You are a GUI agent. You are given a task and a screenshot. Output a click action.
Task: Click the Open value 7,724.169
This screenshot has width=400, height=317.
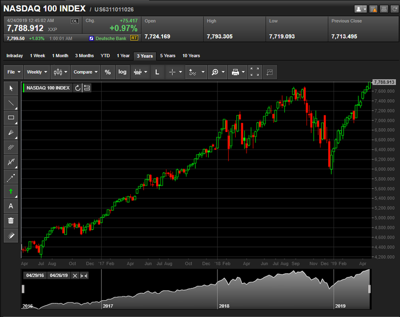pyautogui.click(x=157, y=36)
